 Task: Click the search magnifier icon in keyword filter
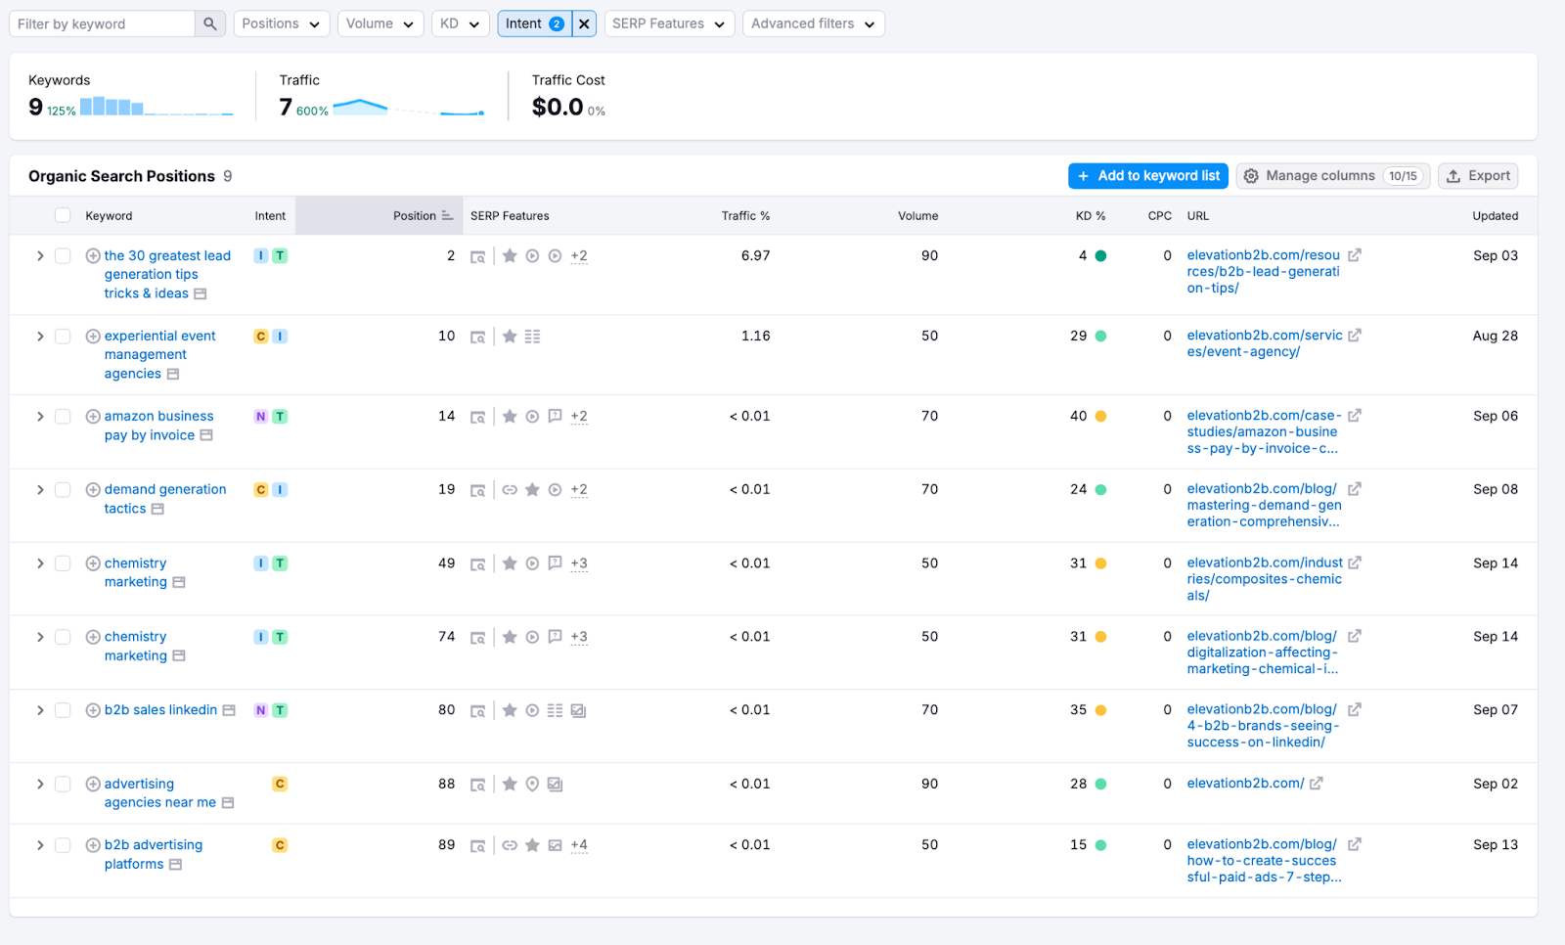(210, 23)
